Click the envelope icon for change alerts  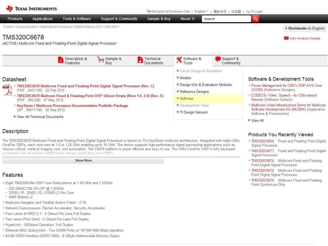click(x=286, y=38)
